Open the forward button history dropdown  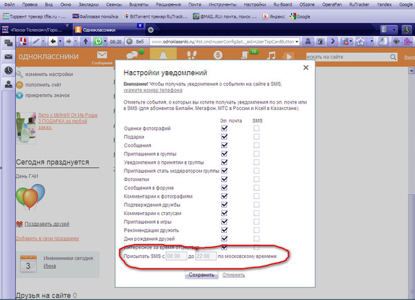[x=75, y=41]
